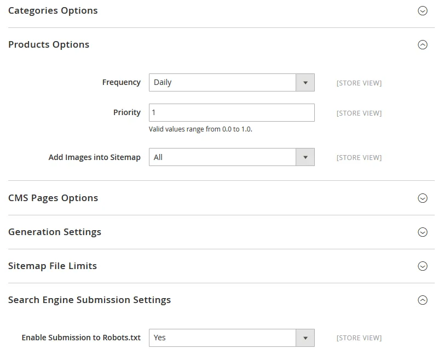Collapse the Products Options section chevron
Image resolution: width=438 pixels, height=354 pixels.
422,44
